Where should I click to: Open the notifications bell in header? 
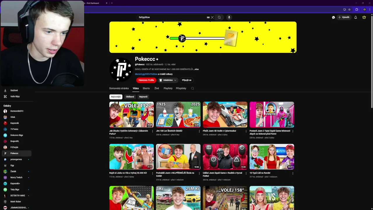point(356,17)
